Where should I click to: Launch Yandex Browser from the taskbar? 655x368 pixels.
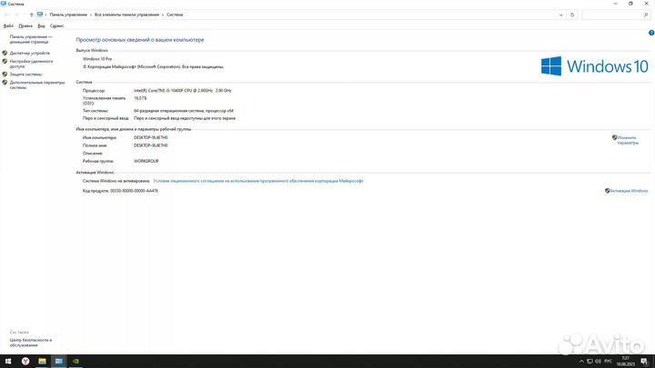pos(25,362)
